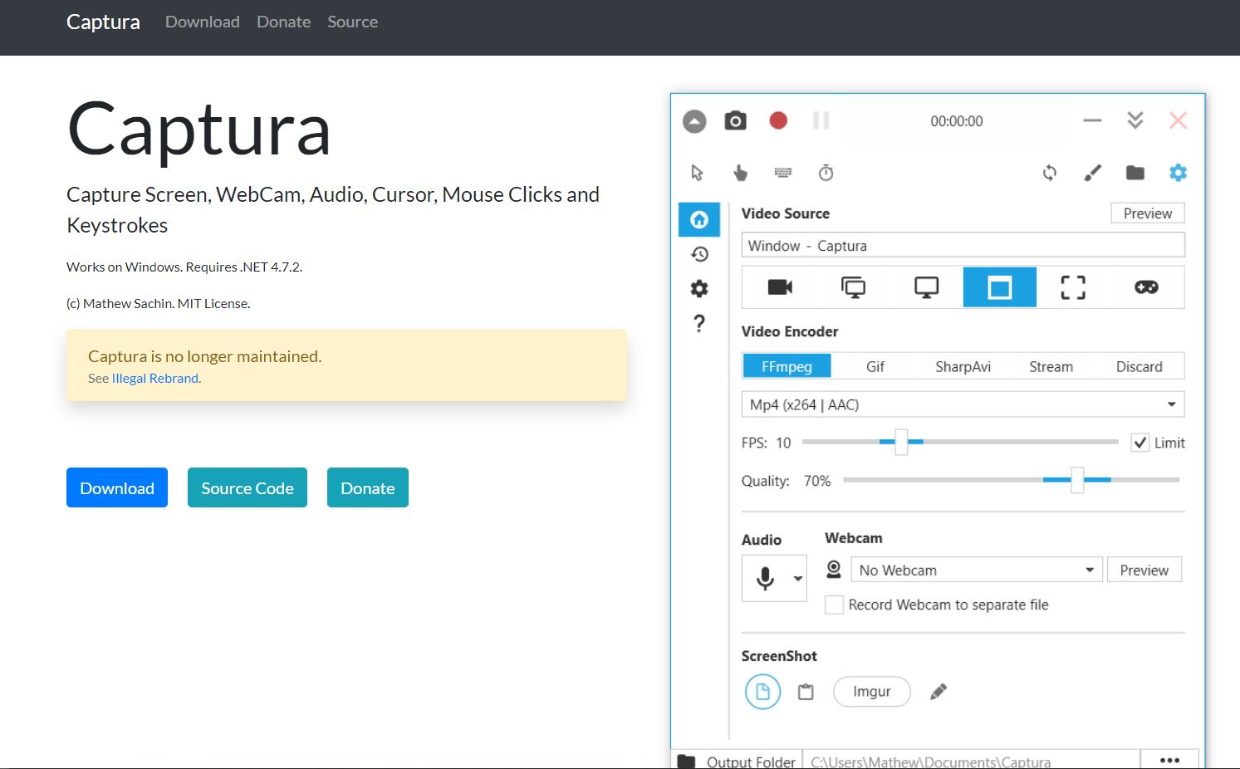The image size is (1240, 769).
Task: Open the No Webcam dropdown
Action: [x=1089, y=571]
